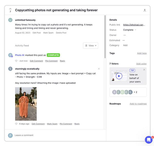Image resolution: width=154 pixels, height=146 pixels.
Task: Click the stunningly ecstatically author name
Action: click(x=27, y=69)
